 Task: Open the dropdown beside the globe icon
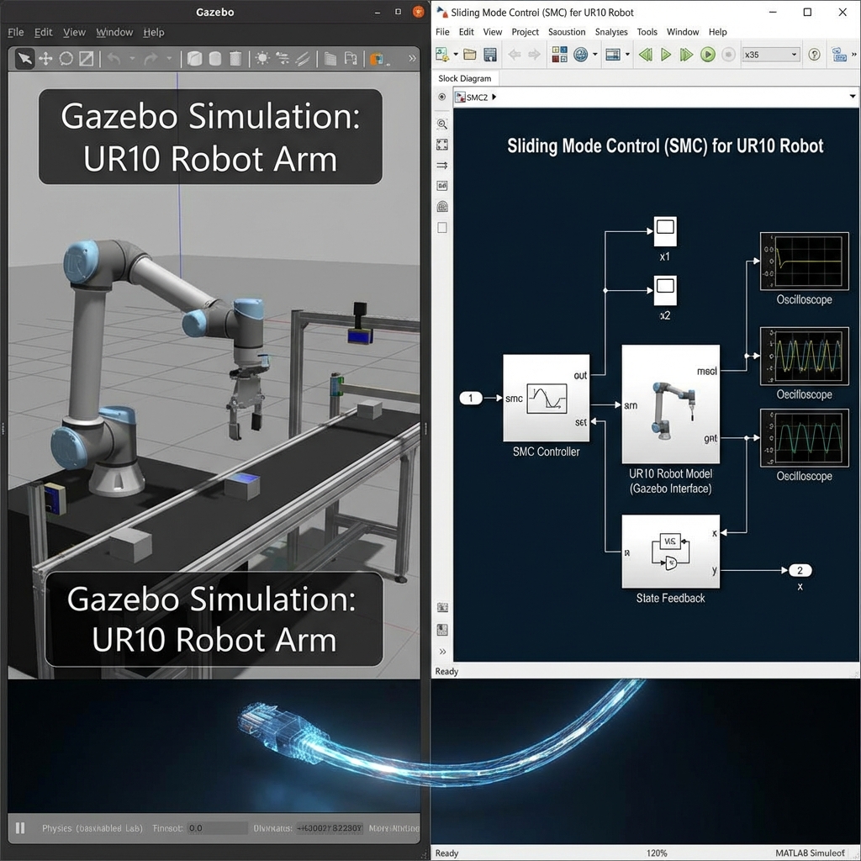[x=594, y=55]
